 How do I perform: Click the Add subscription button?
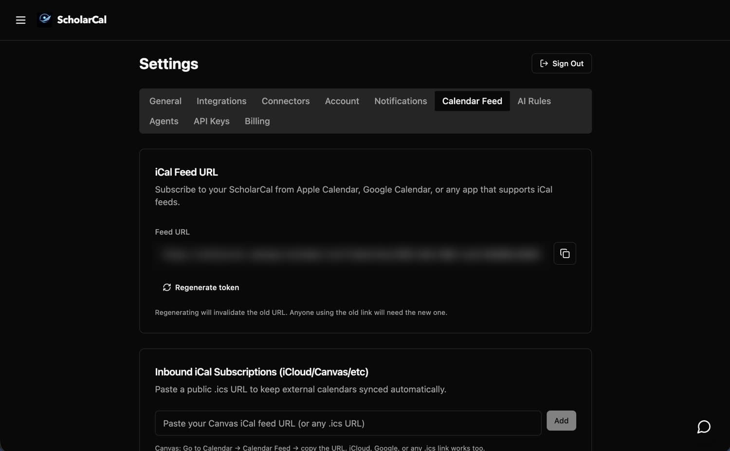[561, 421]
